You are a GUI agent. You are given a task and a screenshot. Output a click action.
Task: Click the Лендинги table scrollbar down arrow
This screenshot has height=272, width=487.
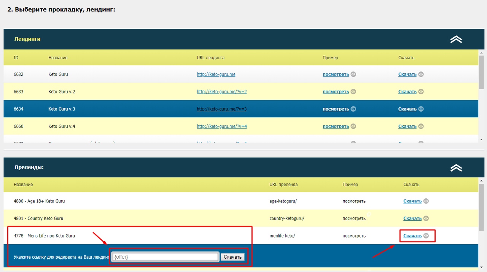click(481, 139)
